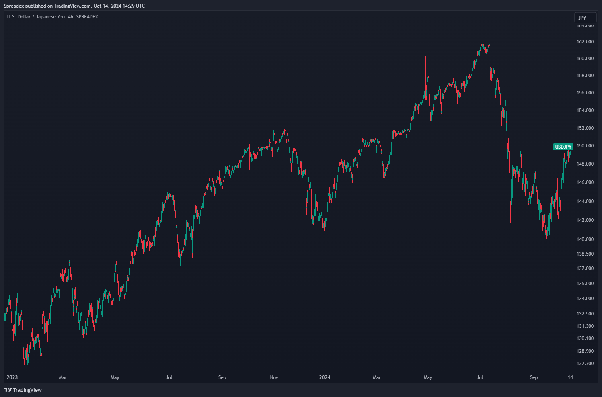Click the 142.000 price axis label

coord(585,220)
